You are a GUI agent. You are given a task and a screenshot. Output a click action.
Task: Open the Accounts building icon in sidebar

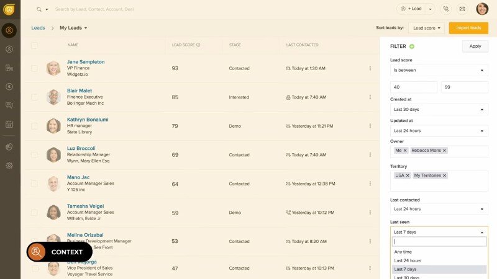tap(9, 68)
